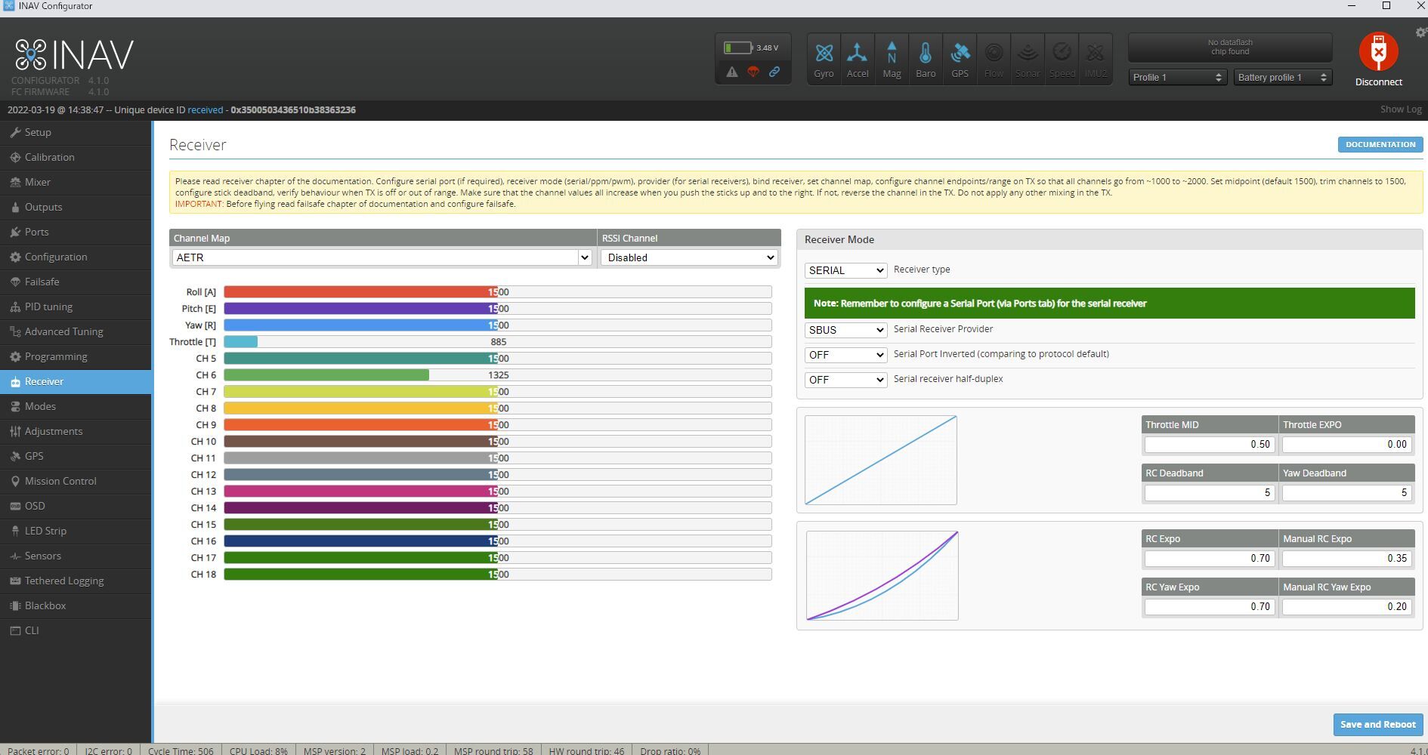Click the RC Expo input field
Viewport: 1428px width, 755px height.
[x=1209, y=559]
